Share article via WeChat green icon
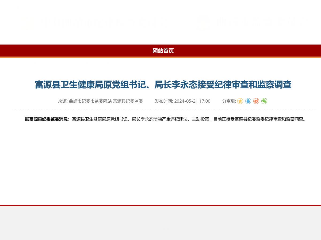 264,101
